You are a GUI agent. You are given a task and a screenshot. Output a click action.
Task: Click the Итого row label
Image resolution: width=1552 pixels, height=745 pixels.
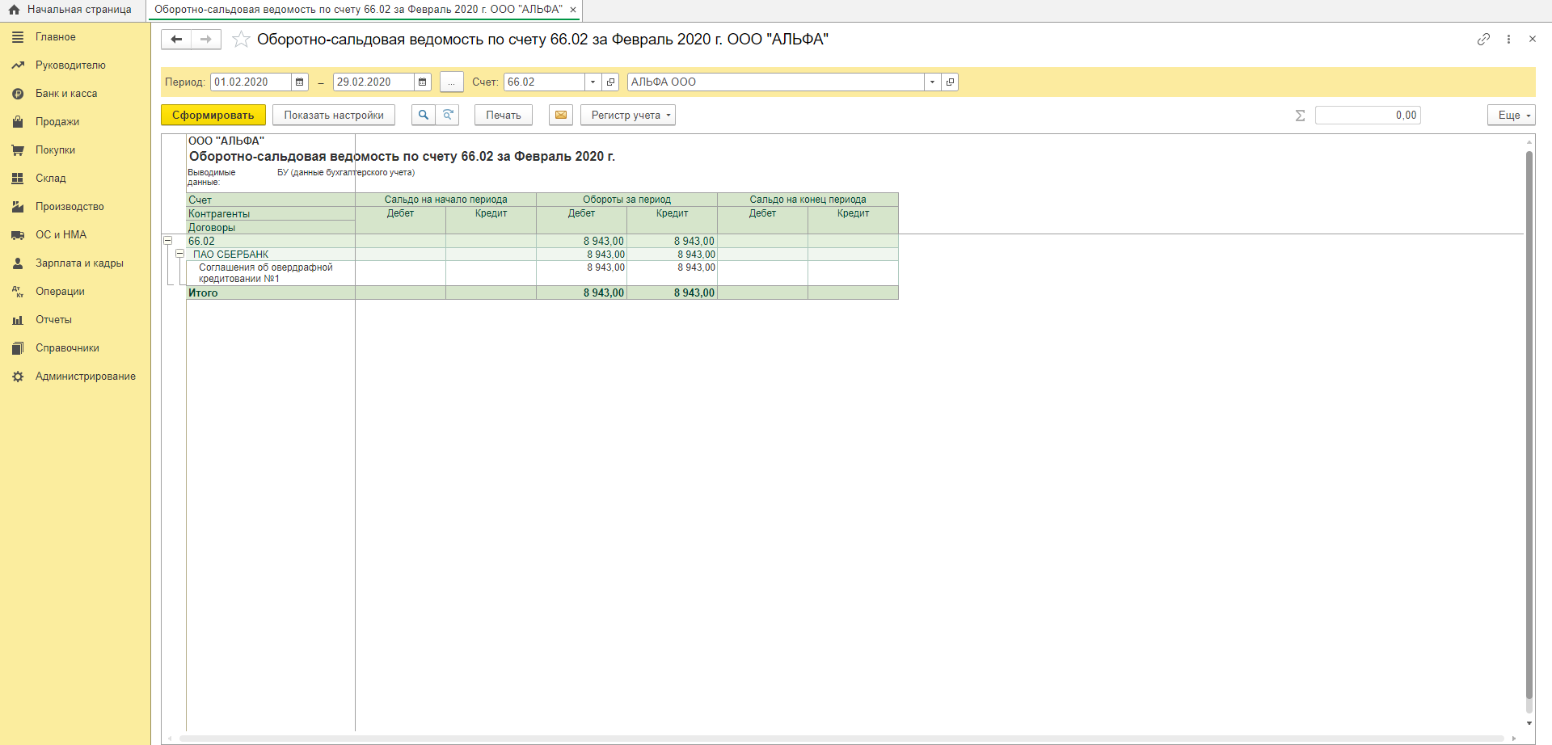point(203,293)
